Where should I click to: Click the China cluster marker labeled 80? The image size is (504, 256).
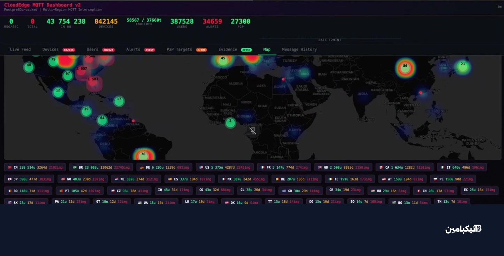[405, 68]
